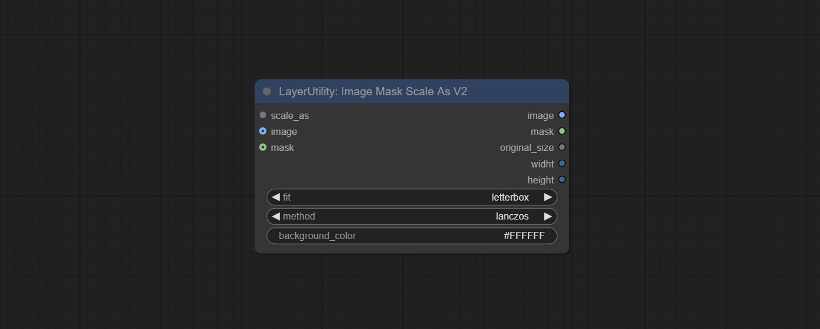Open the method dropdown showing lanczos
The width and height of the screenshot is (820, 329).
click(412, 217)
